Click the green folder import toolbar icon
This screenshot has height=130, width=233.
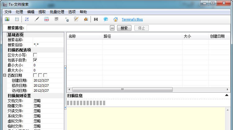coord(7,19)
